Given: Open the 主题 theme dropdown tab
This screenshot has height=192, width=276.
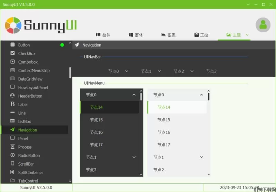Looking at the screenshot, I should click(x=238, y=35).
